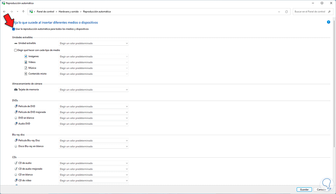The width and height of the screenshot is (336, 194).
Task: Click the Música media type icon
Action: coord(26,68)
